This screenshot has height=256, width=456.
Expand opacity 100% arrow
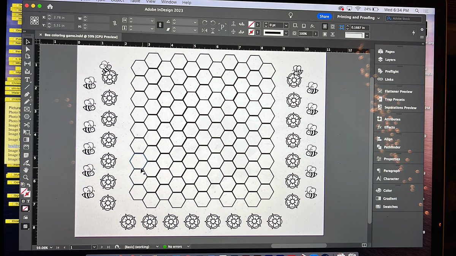315,33
